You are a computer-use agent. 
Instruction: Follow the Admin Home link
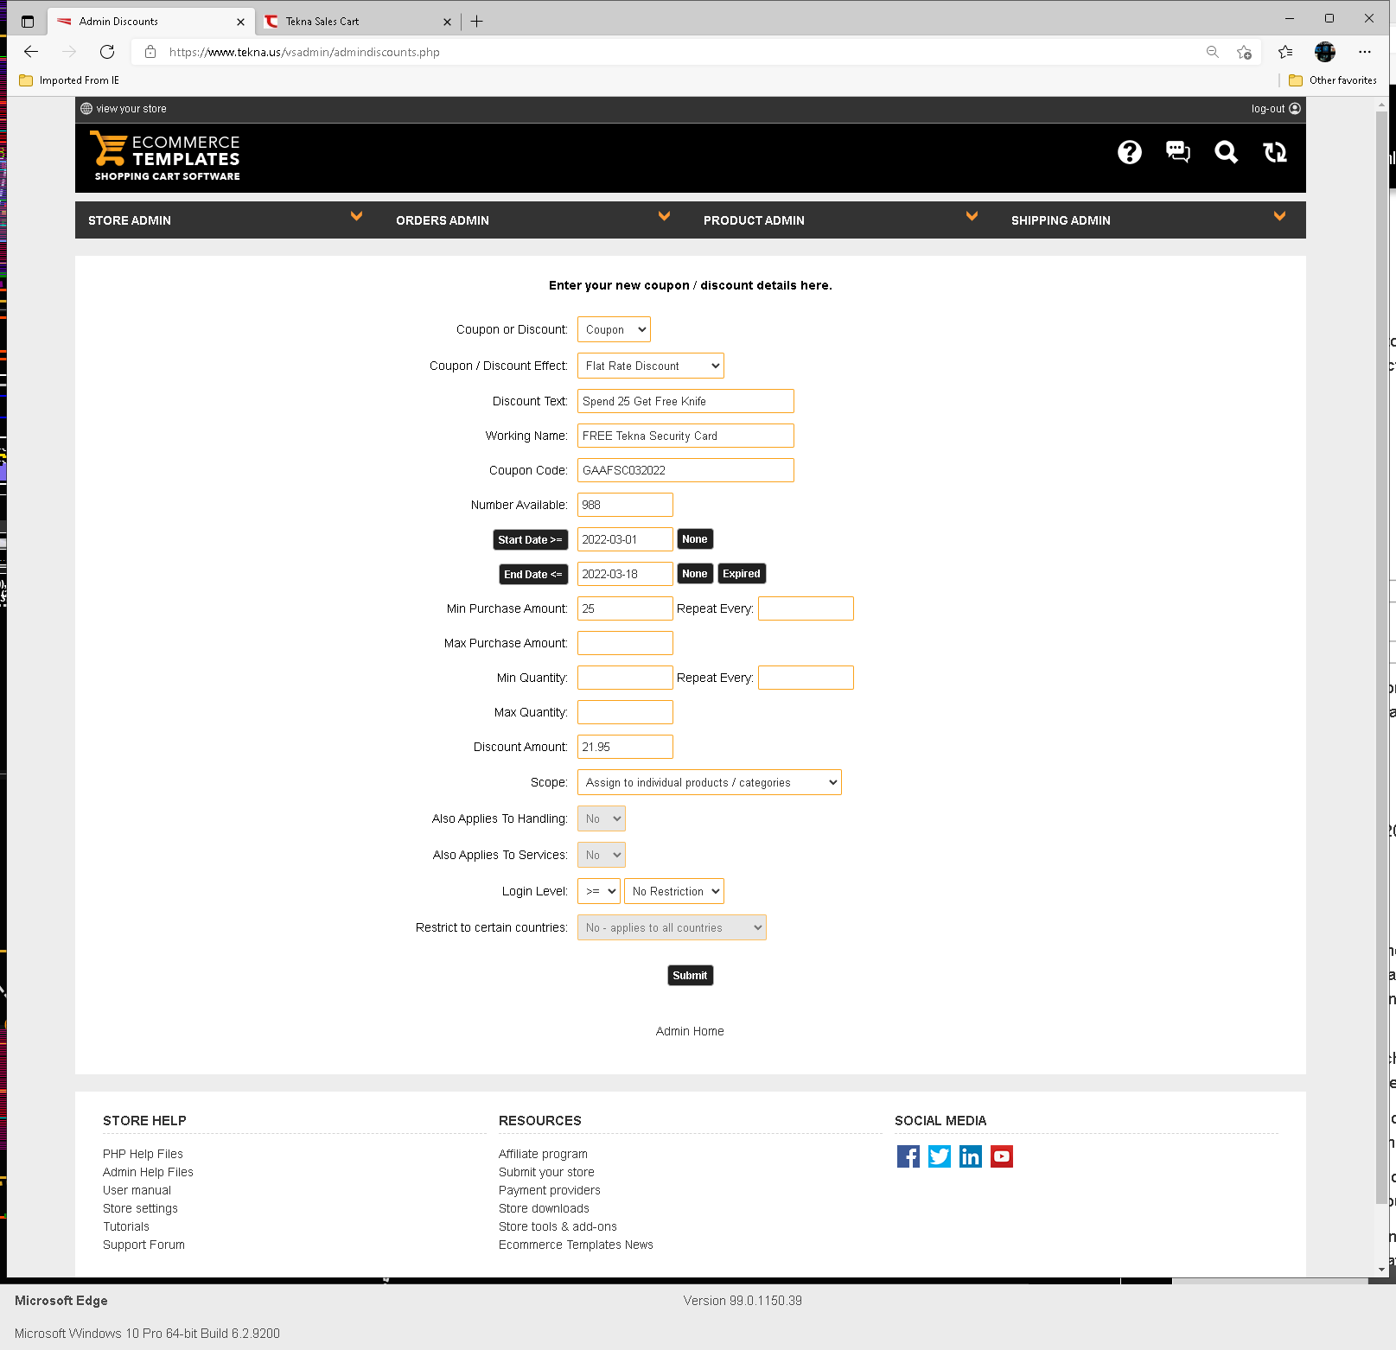pos(689,1031)
